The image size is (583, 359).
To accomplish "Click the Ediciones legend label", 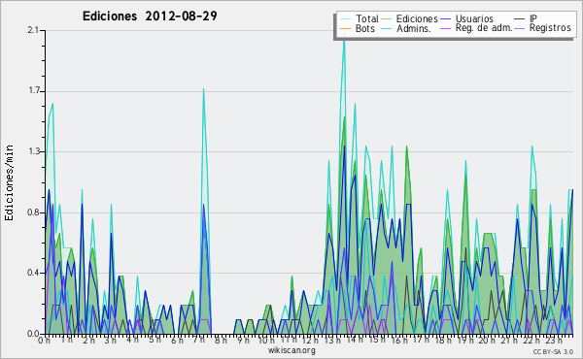I will coord(417,18).
